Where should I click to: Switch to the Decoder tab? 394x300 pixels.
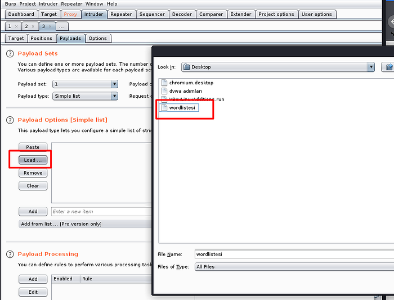click(182, 14)
